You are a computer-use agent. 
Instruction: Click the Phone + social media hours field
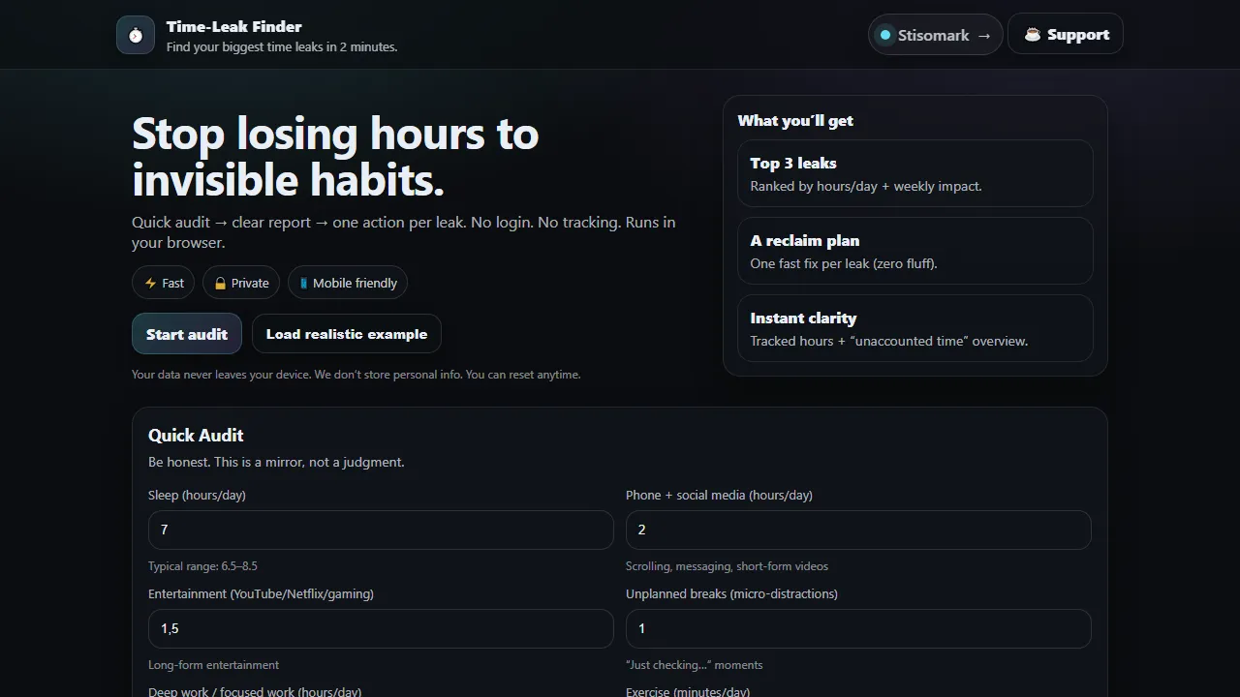857,530
